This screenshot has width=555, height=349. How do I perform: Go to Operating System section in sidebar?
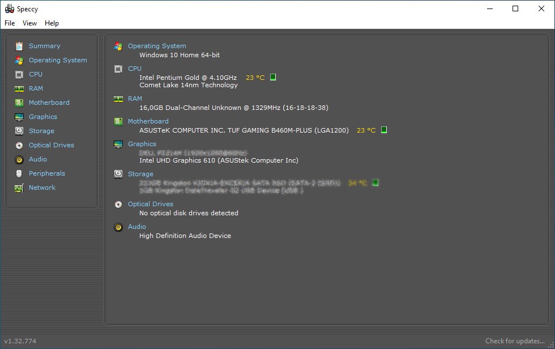(x=58, y=60)
